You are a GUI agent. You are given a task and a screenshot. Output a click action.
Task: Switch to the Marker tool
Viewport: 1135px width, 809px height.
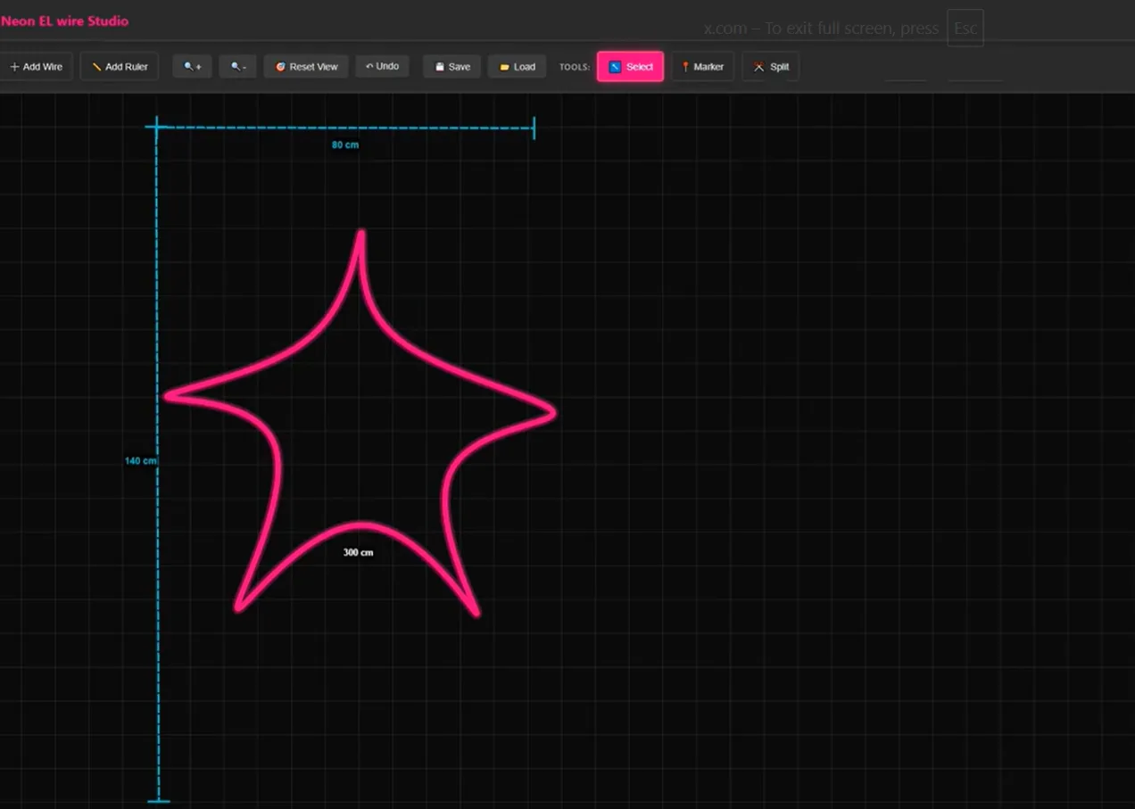(x=702, y=67)
